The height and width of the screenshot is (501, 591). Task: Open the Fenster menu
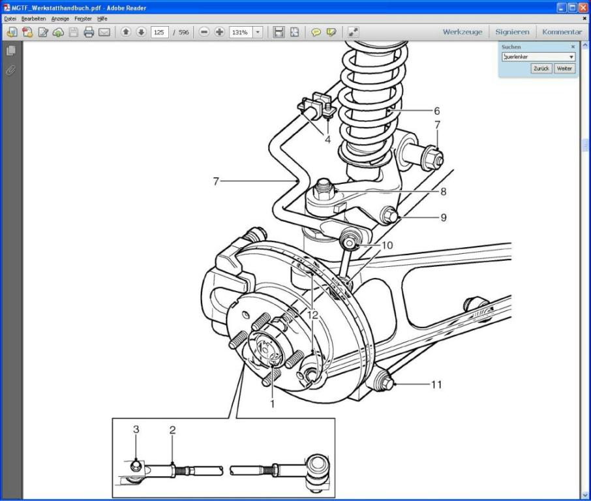tap(83, 19)
